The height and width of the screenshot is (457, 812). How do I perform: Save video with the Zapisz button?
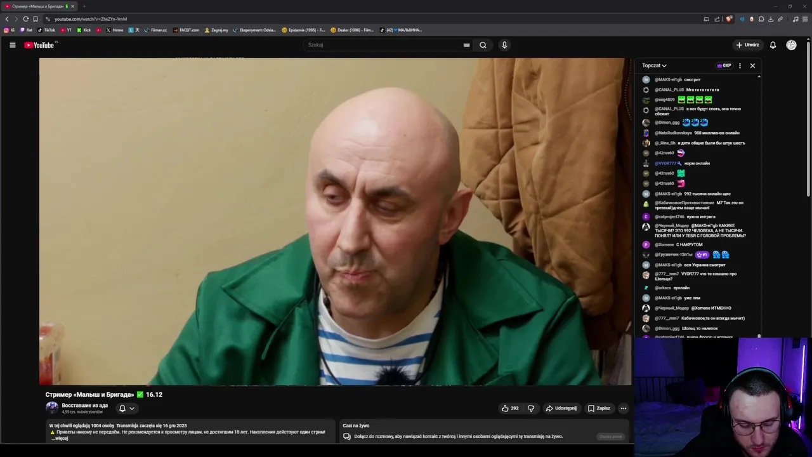coord(599,408)
